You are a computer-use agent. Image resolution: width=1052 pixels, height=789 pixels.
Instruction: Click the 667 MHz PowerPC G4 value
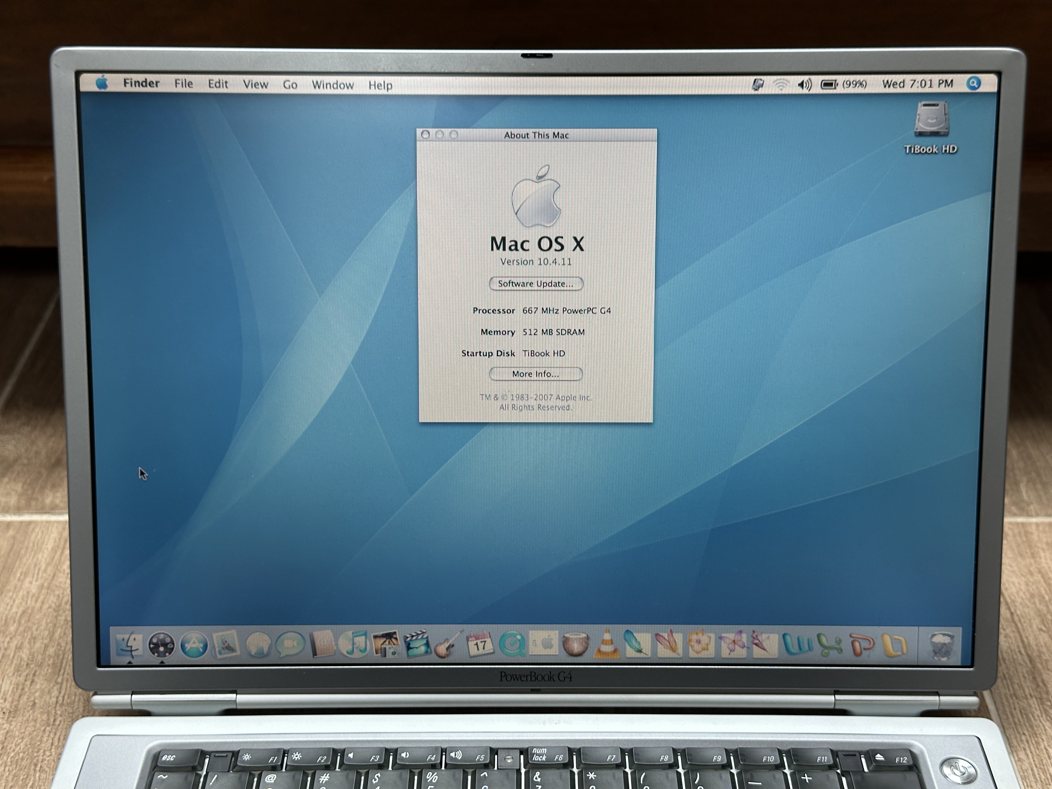(566, 310)
